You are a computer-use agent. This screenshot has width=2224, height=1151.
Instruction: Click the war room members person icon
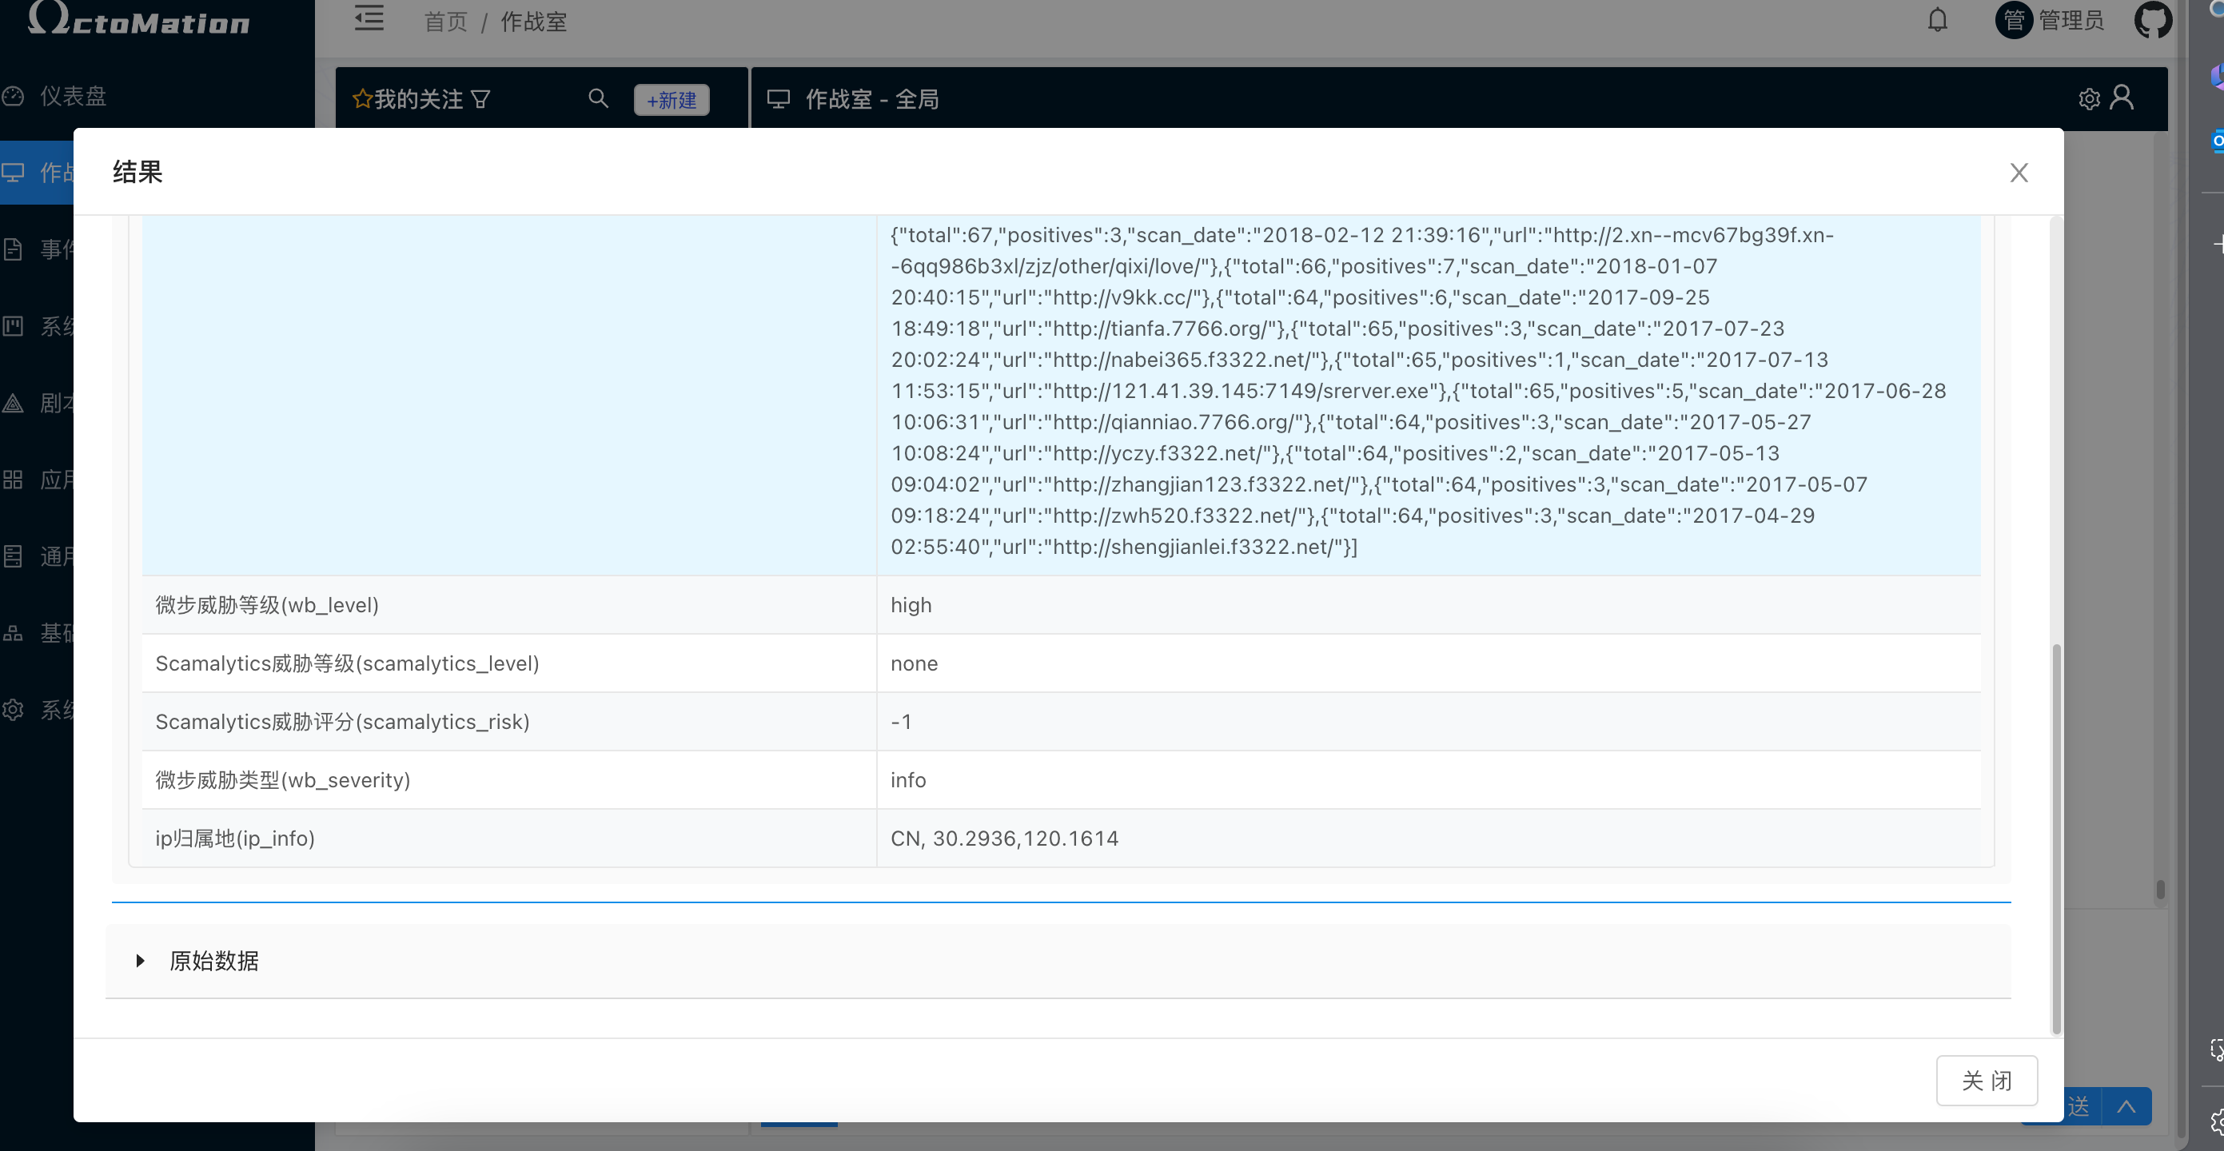coord(2121,98)
